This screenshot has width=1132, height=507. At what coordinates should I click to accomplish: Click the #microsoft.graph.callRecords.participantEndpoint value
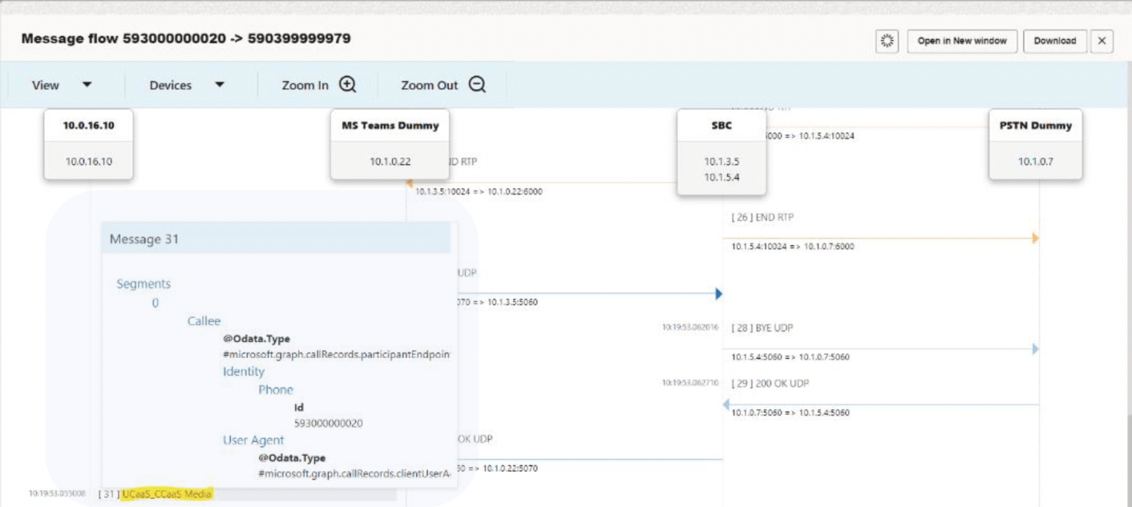click(337, 354)
